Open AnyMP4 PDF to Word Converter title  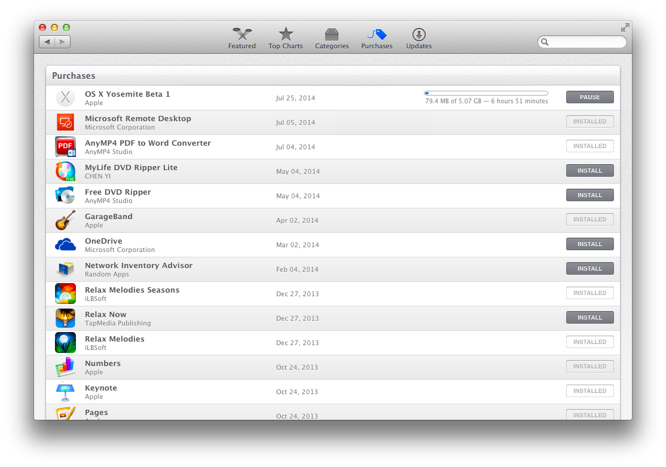click(x=148, y=143)
